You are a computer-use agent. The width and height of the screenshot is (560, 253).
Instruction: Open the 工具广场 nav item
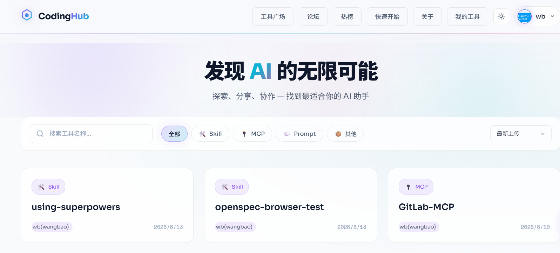[x=273, y=16]
